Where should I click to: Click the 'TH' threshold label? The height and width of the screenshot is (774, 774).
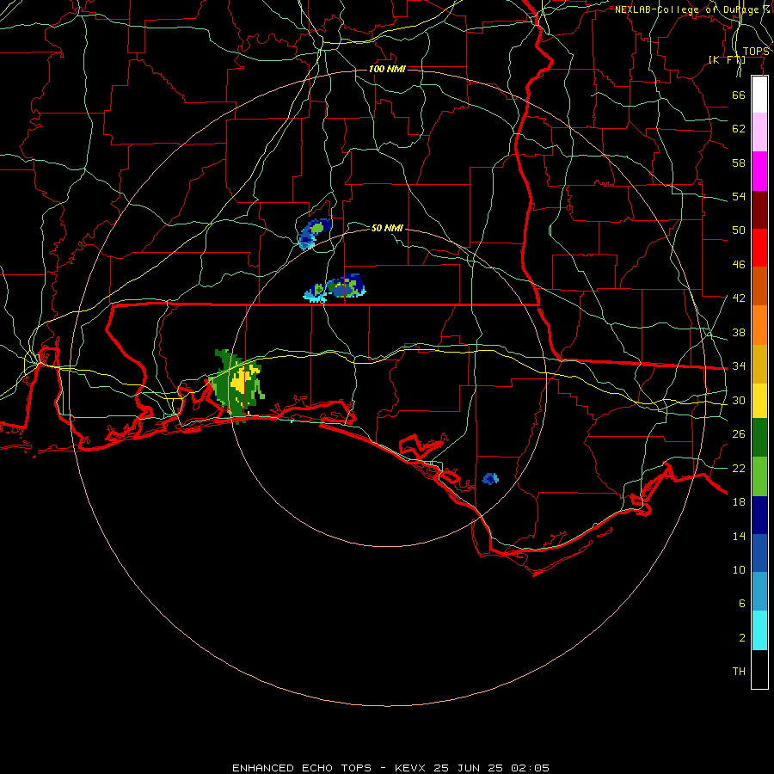(x=739, y=672)
